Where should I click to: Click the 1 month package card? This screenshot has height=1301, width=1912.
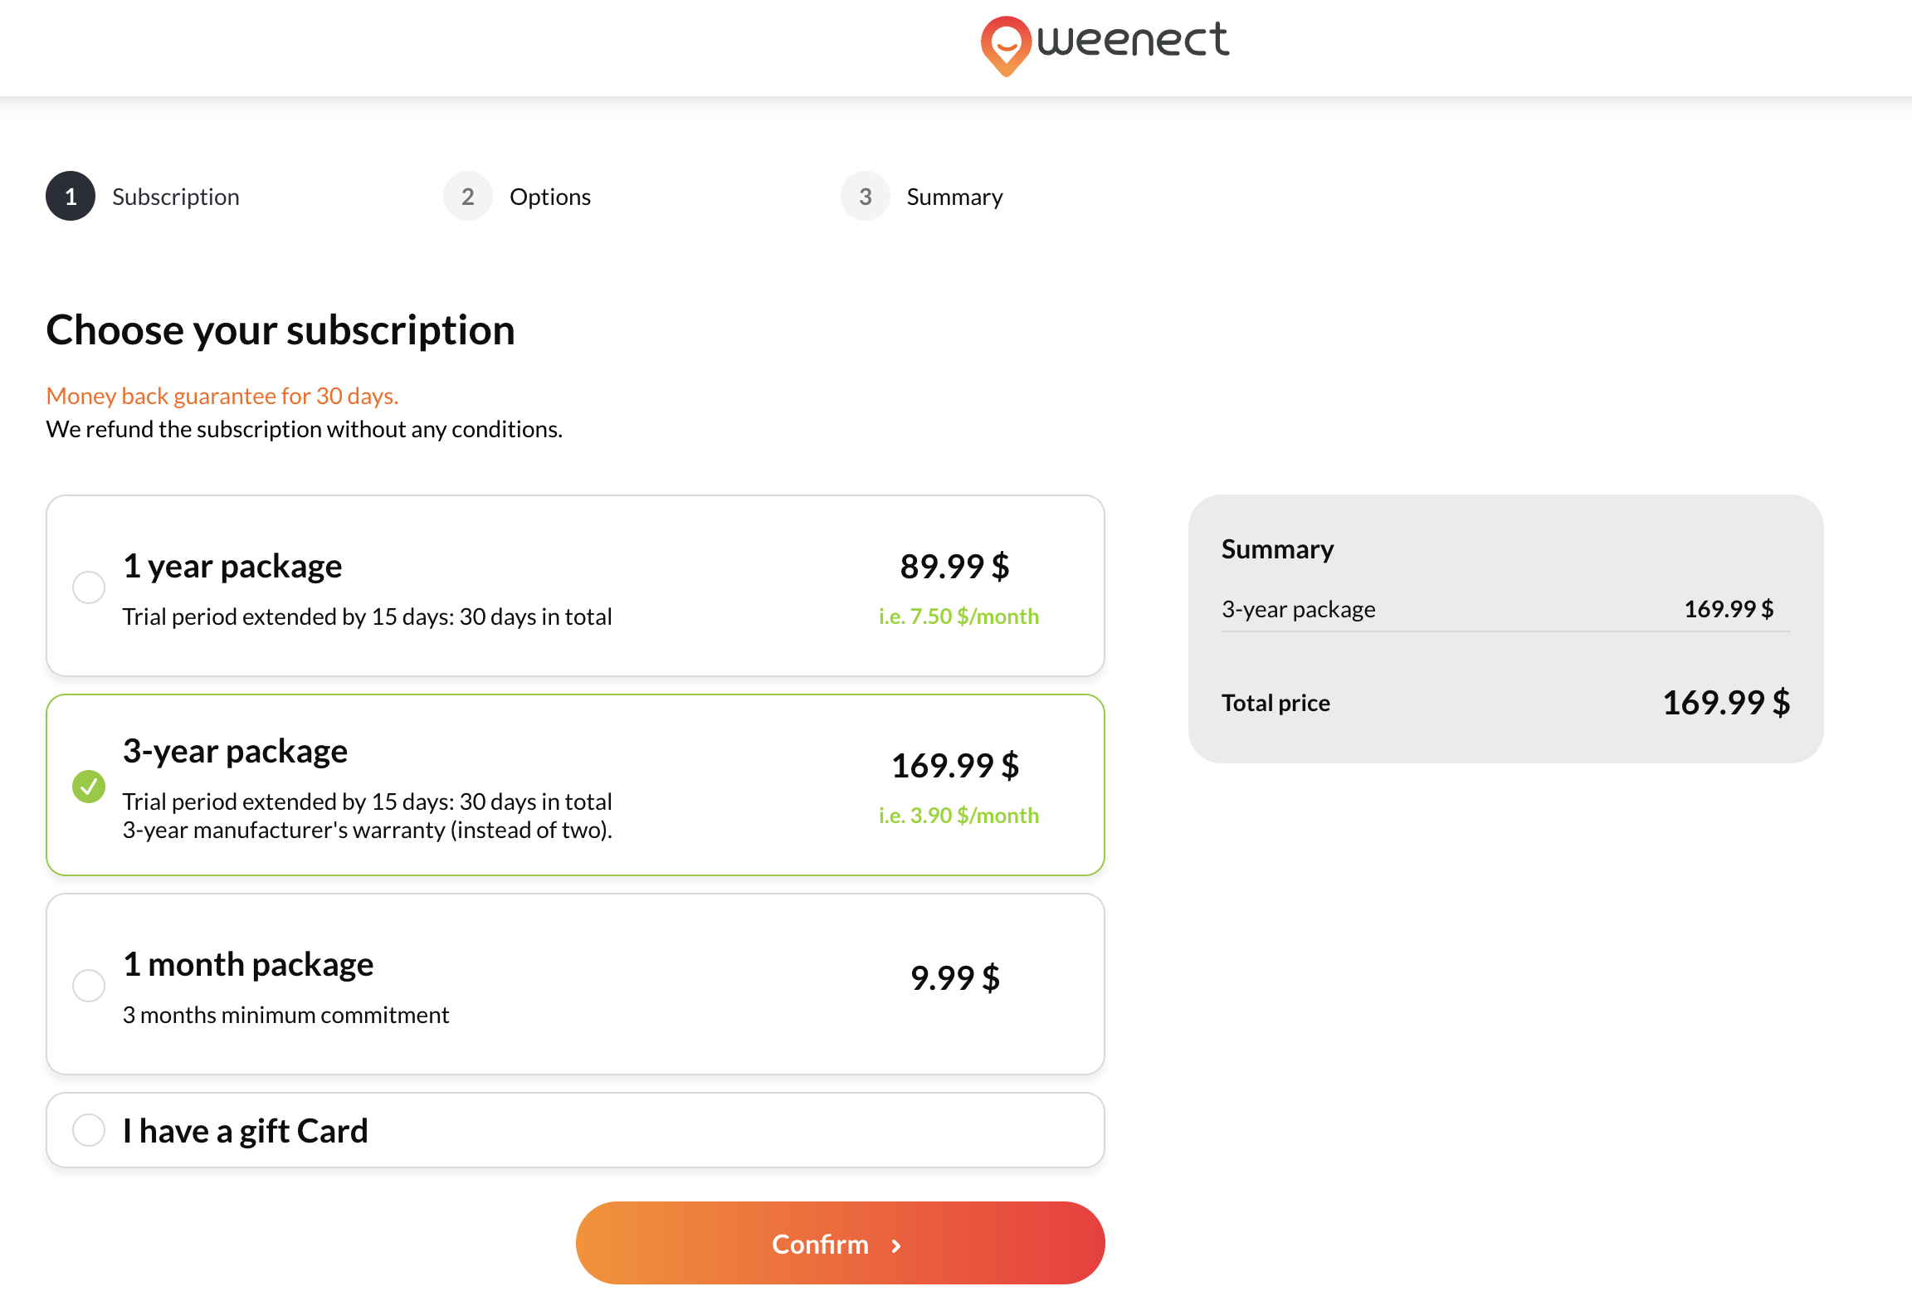575,985
